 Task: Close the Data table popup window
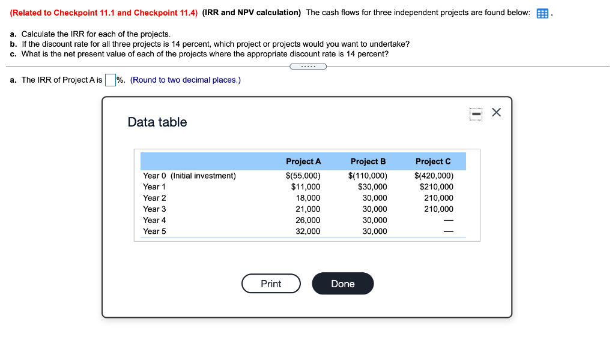tap(495, 112)
